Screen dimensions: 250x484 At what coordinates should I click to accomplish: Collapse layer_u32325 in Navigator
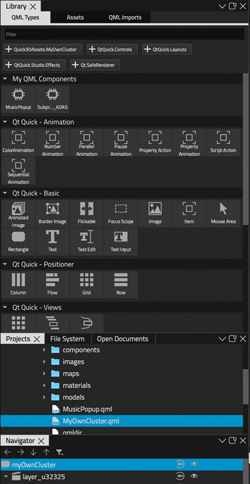point(5,476)
